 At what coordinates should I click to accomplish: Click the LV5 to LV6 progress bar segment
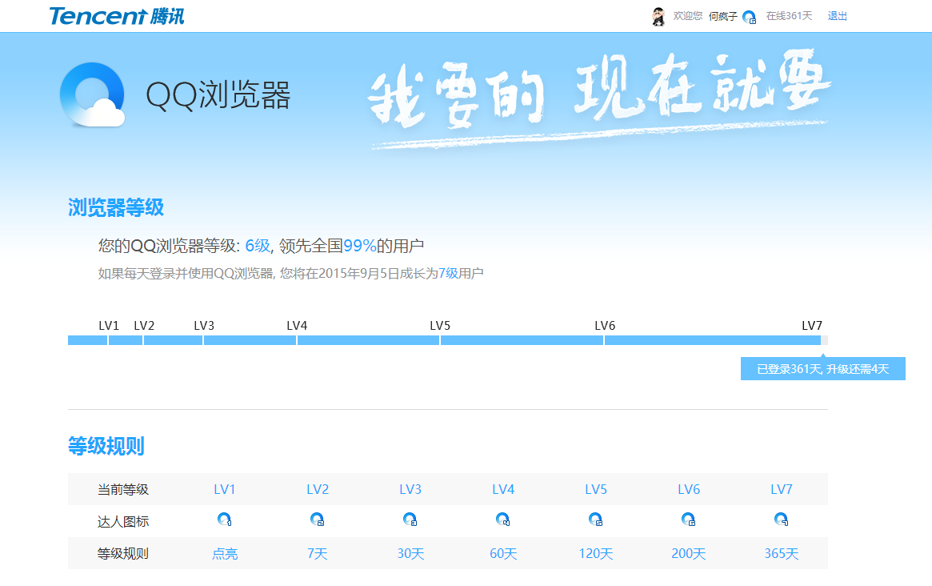click(x=522, y=340)
